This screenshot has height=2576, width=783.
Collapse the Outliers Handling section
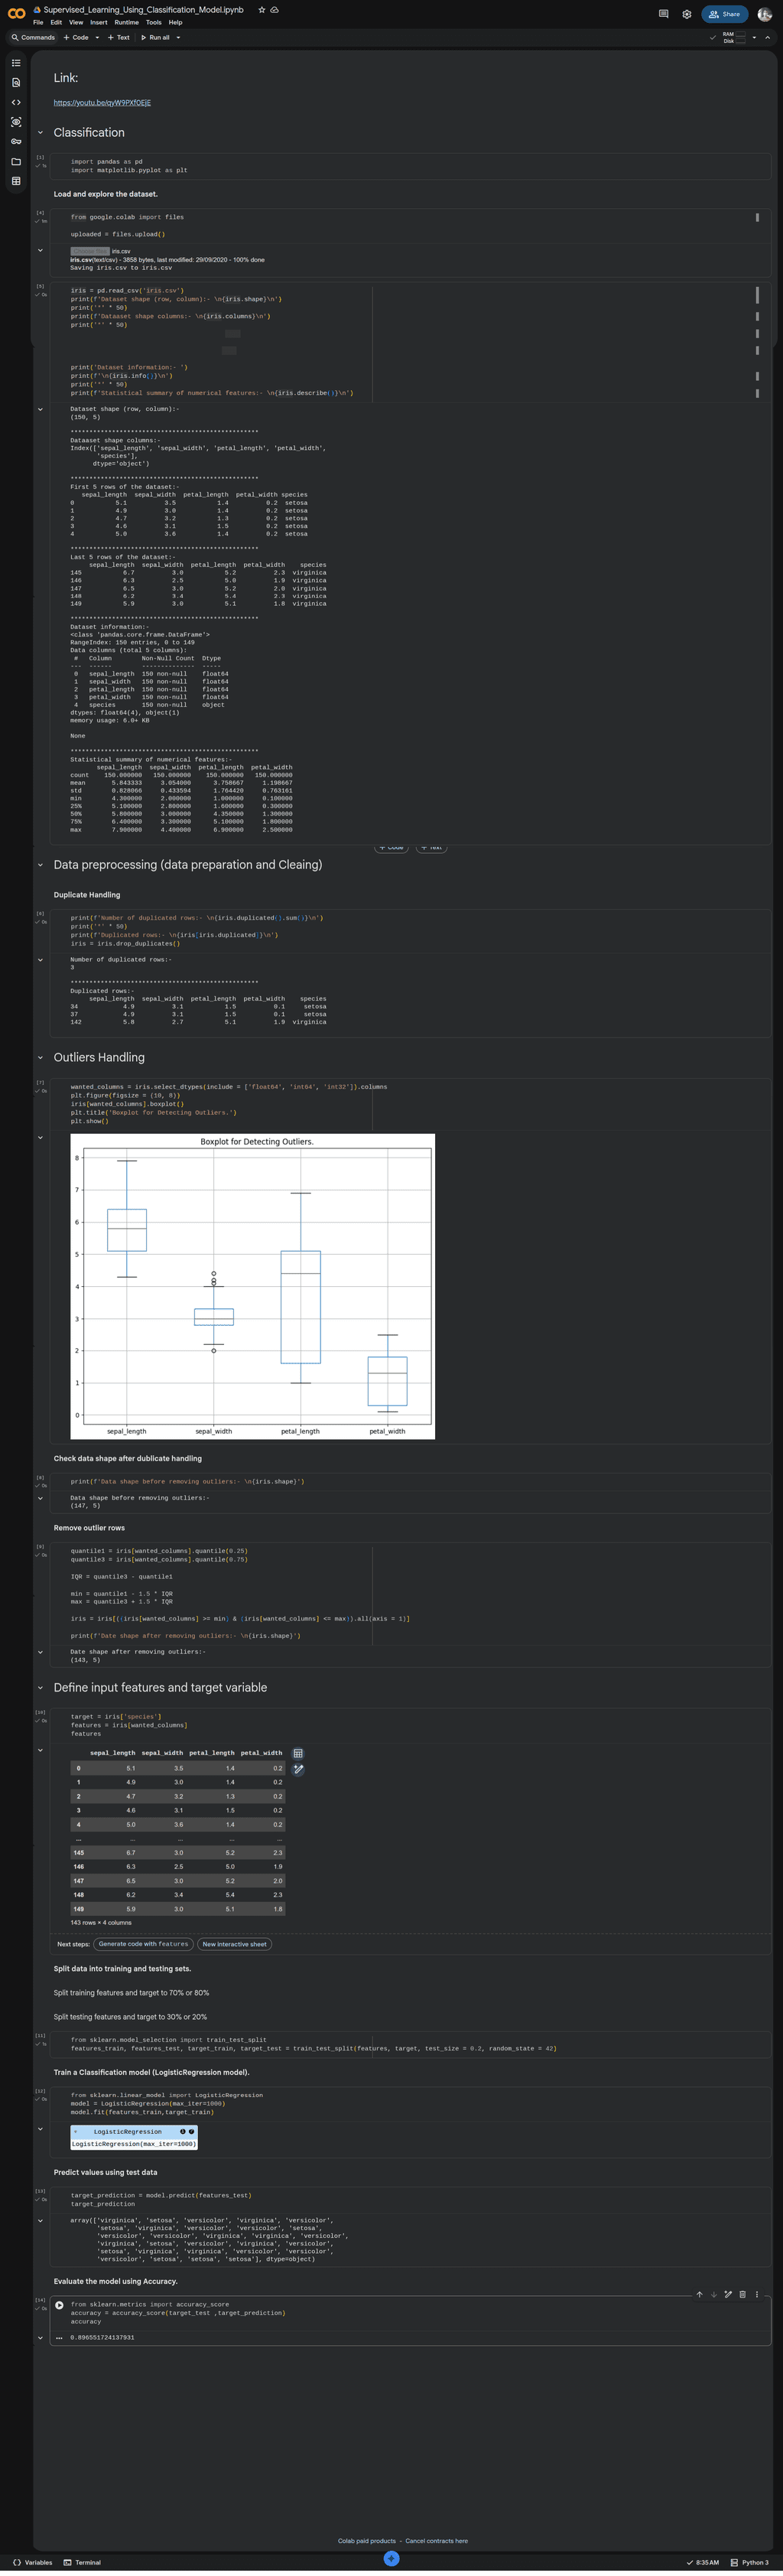tap(40, 1058)
